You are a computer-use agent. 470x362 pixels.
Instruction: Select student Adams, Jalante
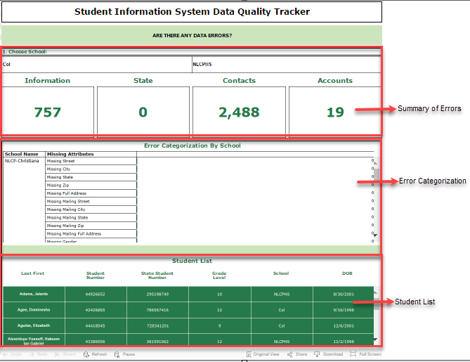tap(34, 294)
